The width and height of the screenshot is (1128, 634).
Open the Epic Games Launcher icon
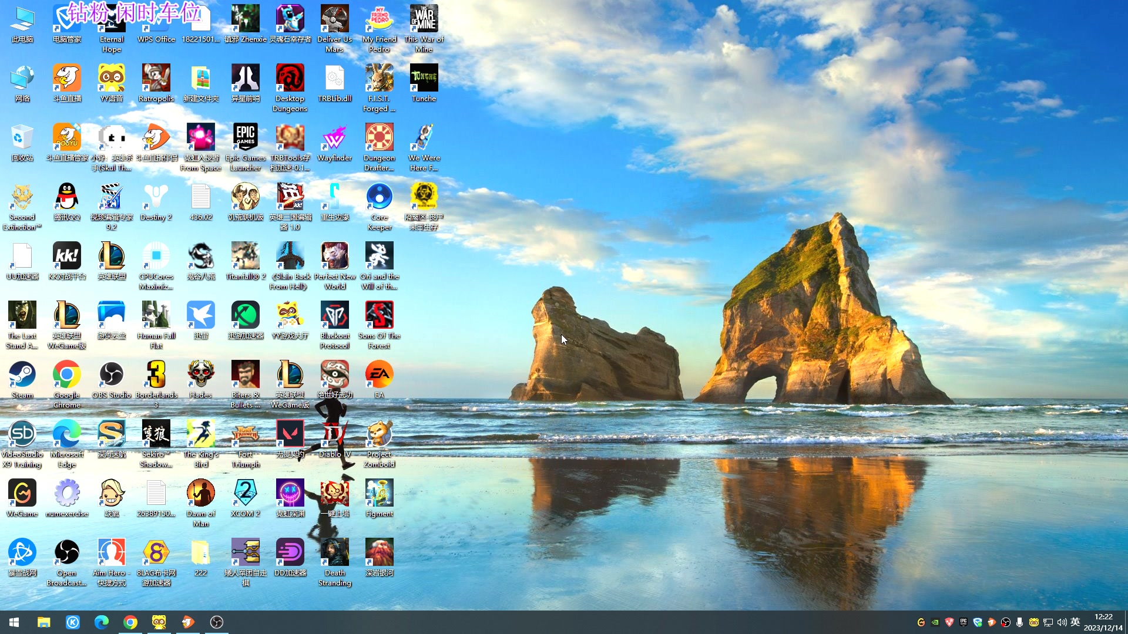[246, 147]
